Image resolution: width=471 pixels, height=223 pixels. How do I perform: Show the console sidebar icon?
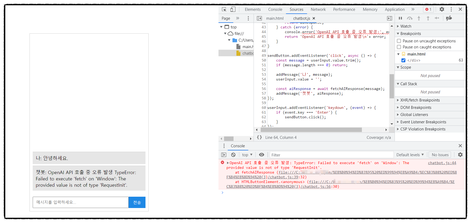[224, 155]
